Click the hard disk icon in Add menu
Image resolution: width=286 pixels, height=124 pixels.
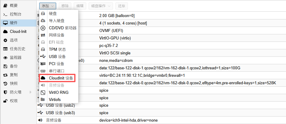pos(43,14)
